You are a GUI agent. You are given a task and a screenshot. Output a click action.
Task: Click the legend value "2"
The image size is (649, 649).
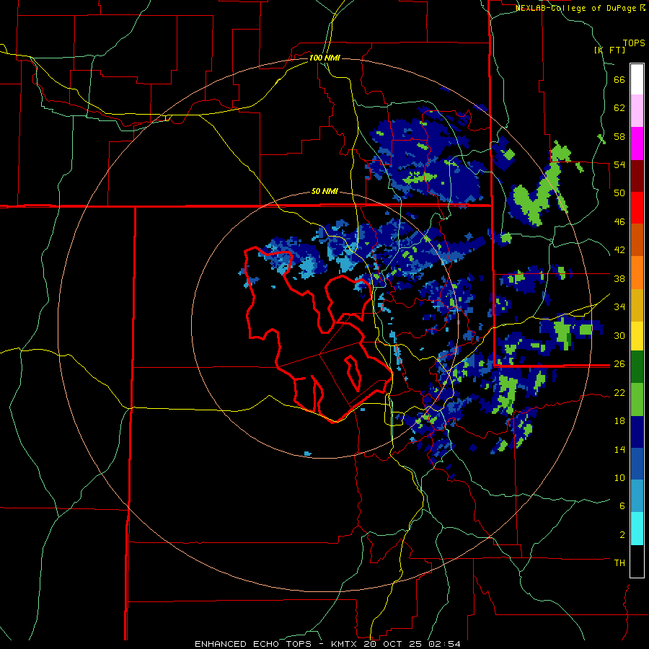point(622,535)
